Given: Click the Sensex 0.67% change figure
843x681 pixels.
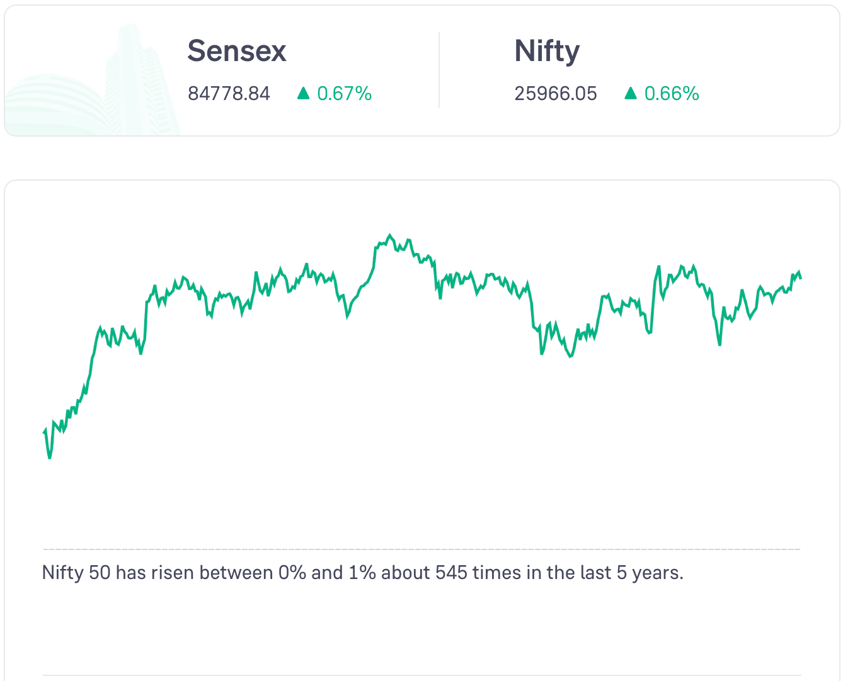Looking at the screenshot, I should [344, 94].
